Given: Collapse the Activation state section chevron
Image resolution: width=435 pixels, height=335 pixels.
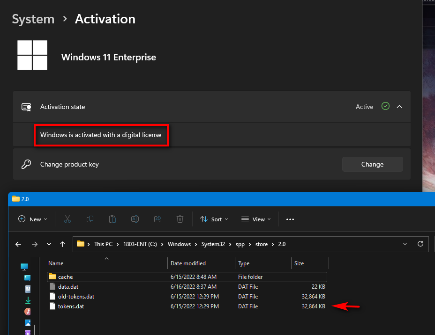Looking at the screenshot, I should coord(399,107).
